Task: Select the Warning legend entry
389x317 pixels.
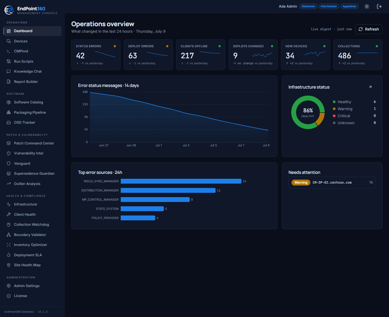Action: (354, 109)
